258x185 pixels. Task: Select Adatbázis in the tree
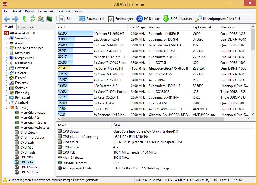(22, 103)
